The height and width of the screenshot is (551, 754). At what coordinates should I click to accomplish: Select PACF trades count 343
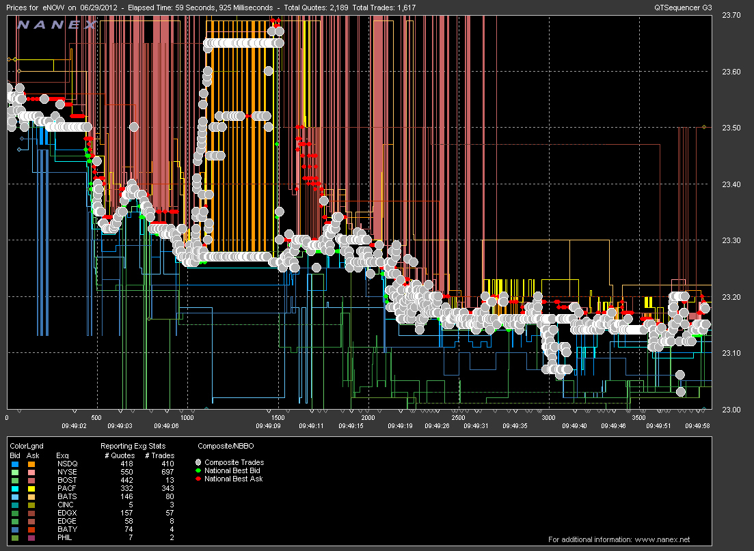pos(168,489)
